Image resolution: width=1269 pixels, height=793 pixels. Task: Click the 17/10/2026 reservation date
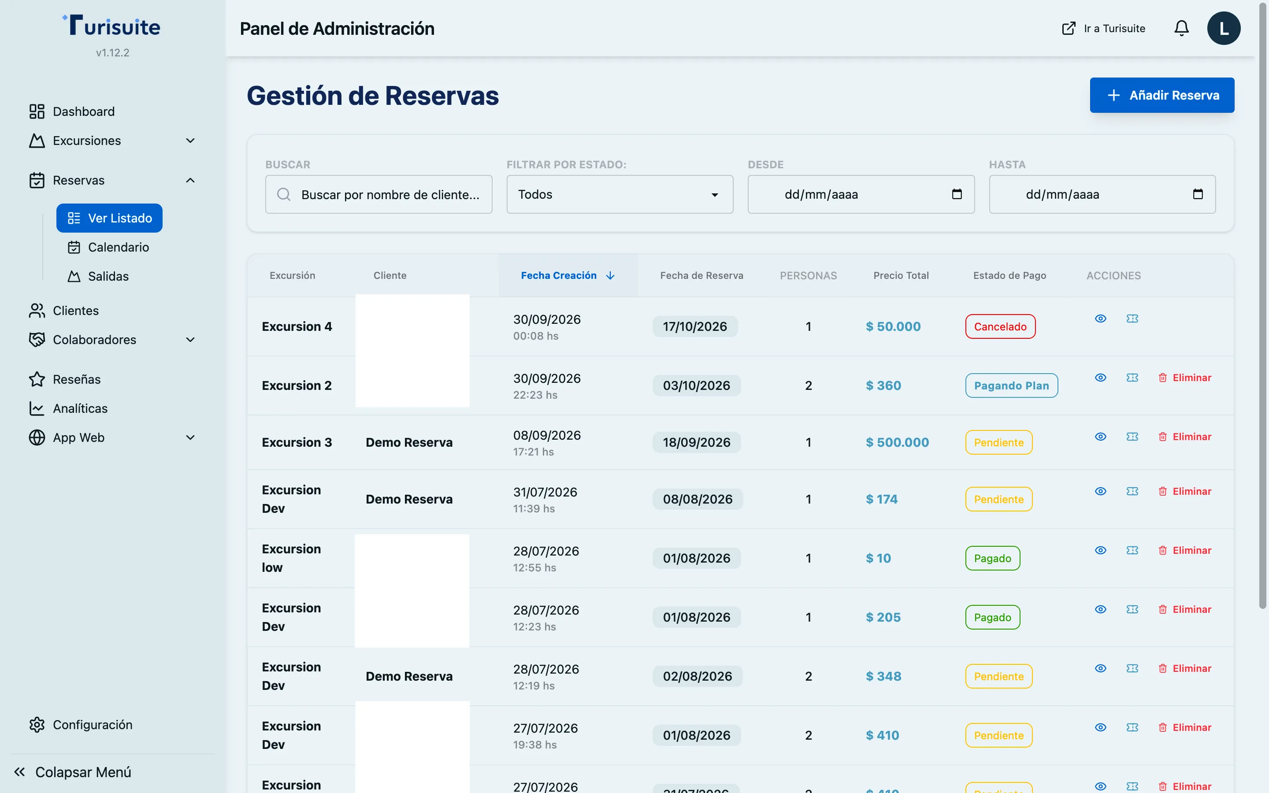pyautogui.click(x=695, y=326)
